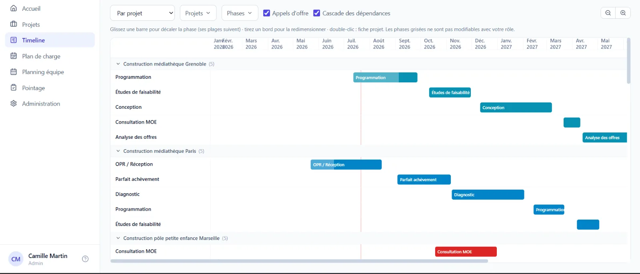Click the vertical scrollbar of the timeline
The image size is (640, 274).
628,61
